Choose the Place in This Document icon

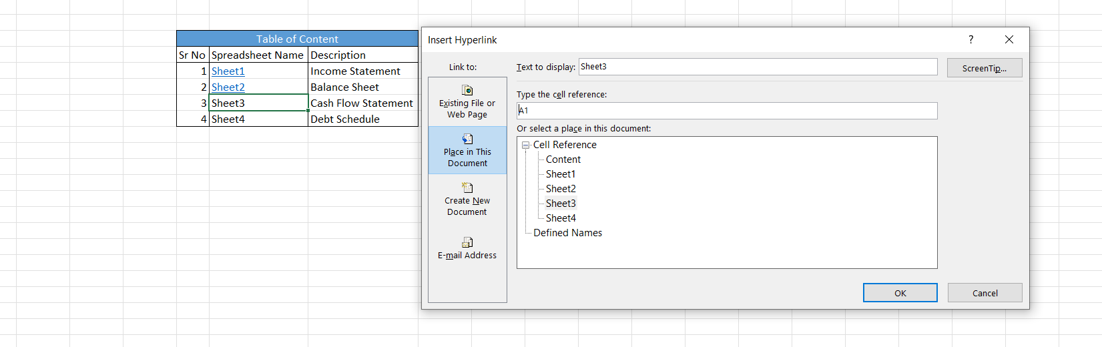pos(467,139)
